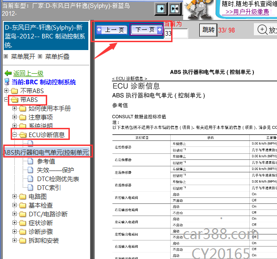Click the 菜单折叠 menu-collapse icon

(40, 57)
